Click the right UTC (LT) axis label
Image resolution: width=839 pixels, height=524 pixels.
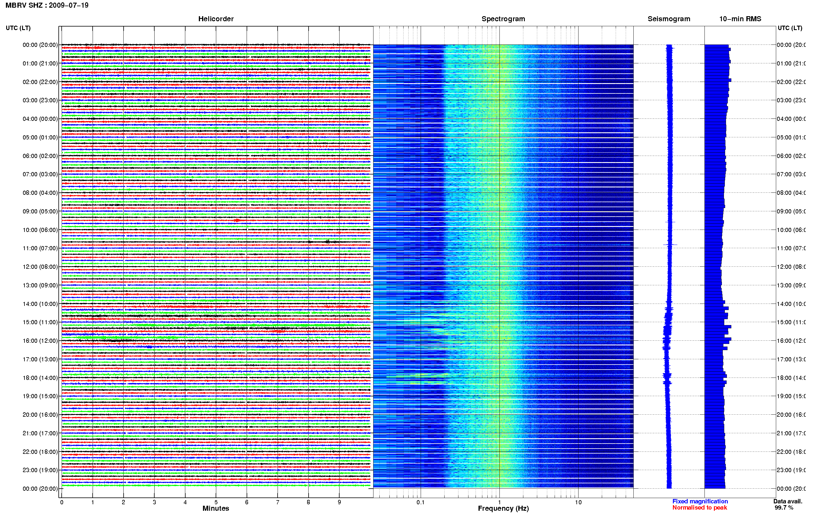point(790,28)
